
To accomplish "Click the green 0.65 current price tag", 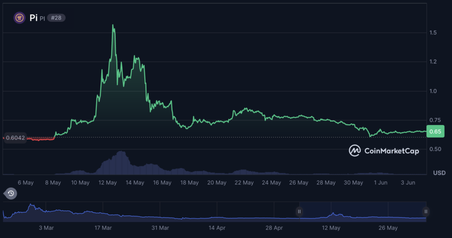I will (435, 131).
